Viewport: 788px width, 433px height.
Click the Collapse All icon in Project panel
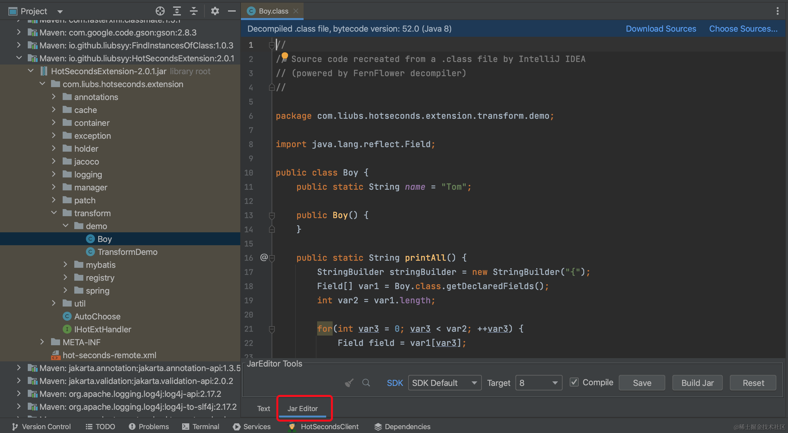tap(193, 11)
